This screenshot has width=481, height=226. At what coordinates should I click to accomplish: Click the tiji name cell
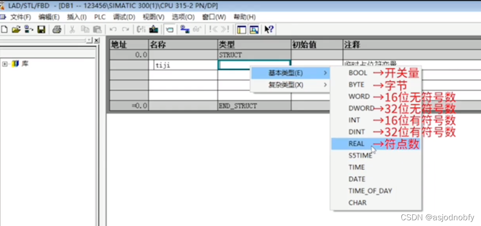(x=183, y=65)
